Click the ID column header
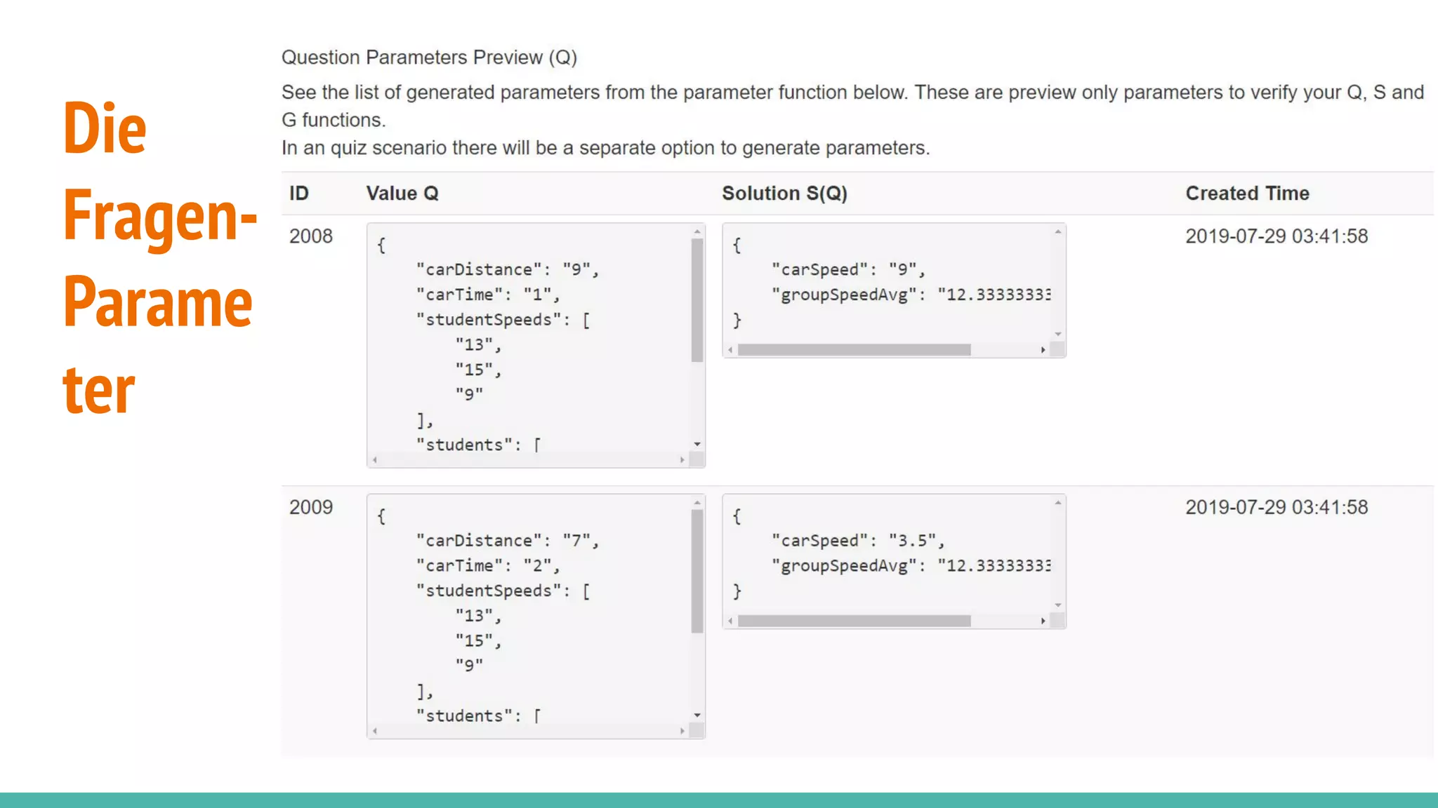 click(299, 194)
